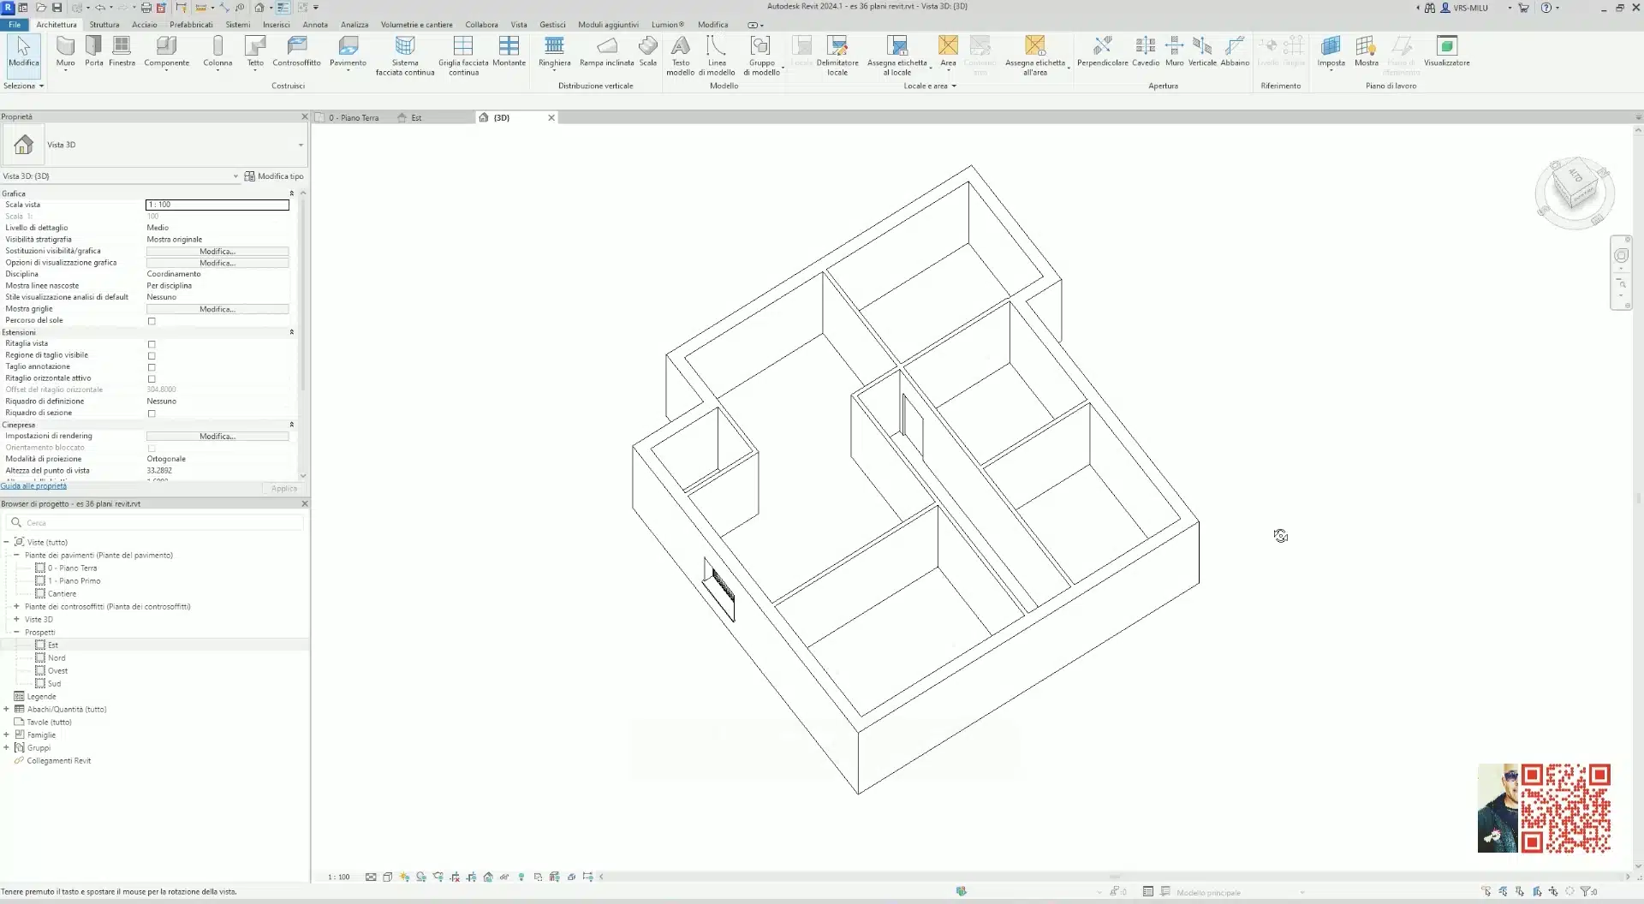Select the Porta door tool
Screen dimensions: 1644x904
[x=94, y=51]
